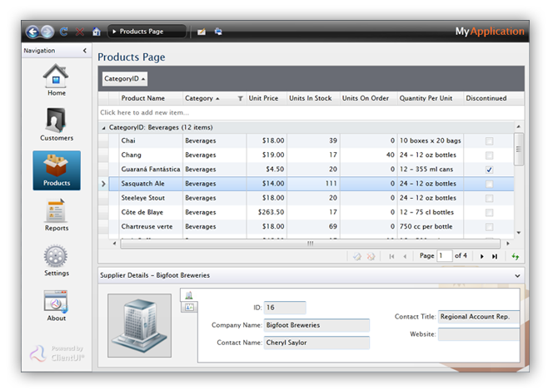Go to first page of grid
Image resolution: width=548 pixels, height=390 pixels.
pos(391,256)
